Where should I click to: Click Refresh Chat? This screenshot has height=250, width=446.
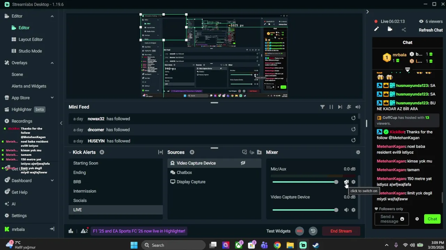[431, 30]
